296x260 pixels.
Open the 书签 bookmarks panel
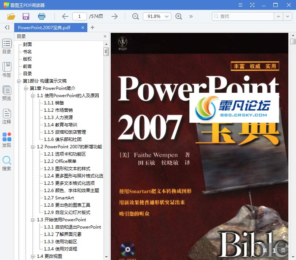7,70
